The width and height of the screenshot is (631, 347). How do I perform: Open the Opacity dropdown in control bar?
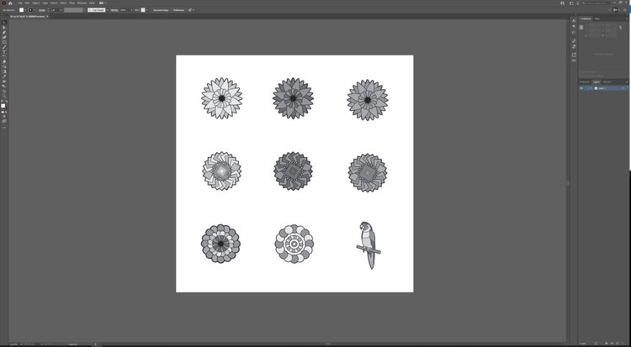tap(132, 10)
